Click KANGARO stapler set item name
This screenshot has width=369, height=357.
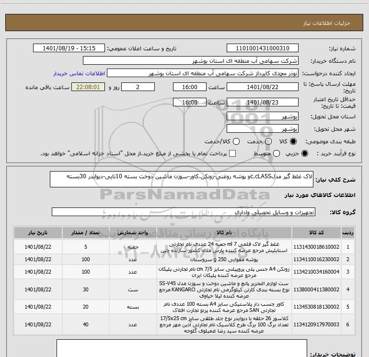[x=224, y=290]
